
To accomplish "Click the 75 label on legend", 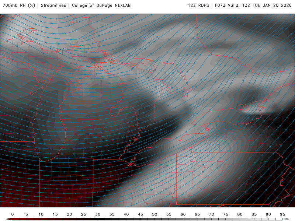I will coord(226,214).
